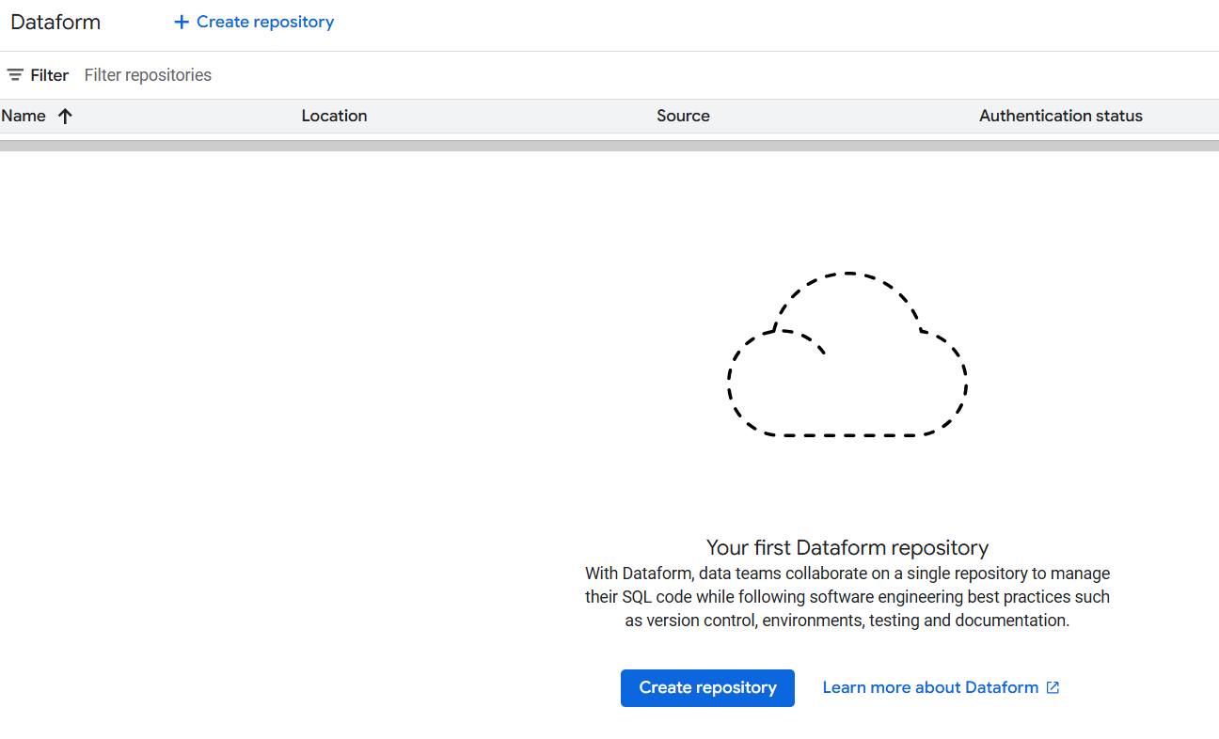Click the Location column header
Viewport: 1219px width, 739px height.
(334, 116)
